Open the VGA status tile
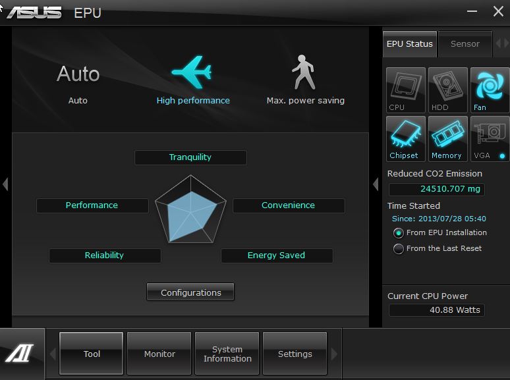The height and width of the screenshot is (380, 510). pyautogui.click(x=490, y=139)
